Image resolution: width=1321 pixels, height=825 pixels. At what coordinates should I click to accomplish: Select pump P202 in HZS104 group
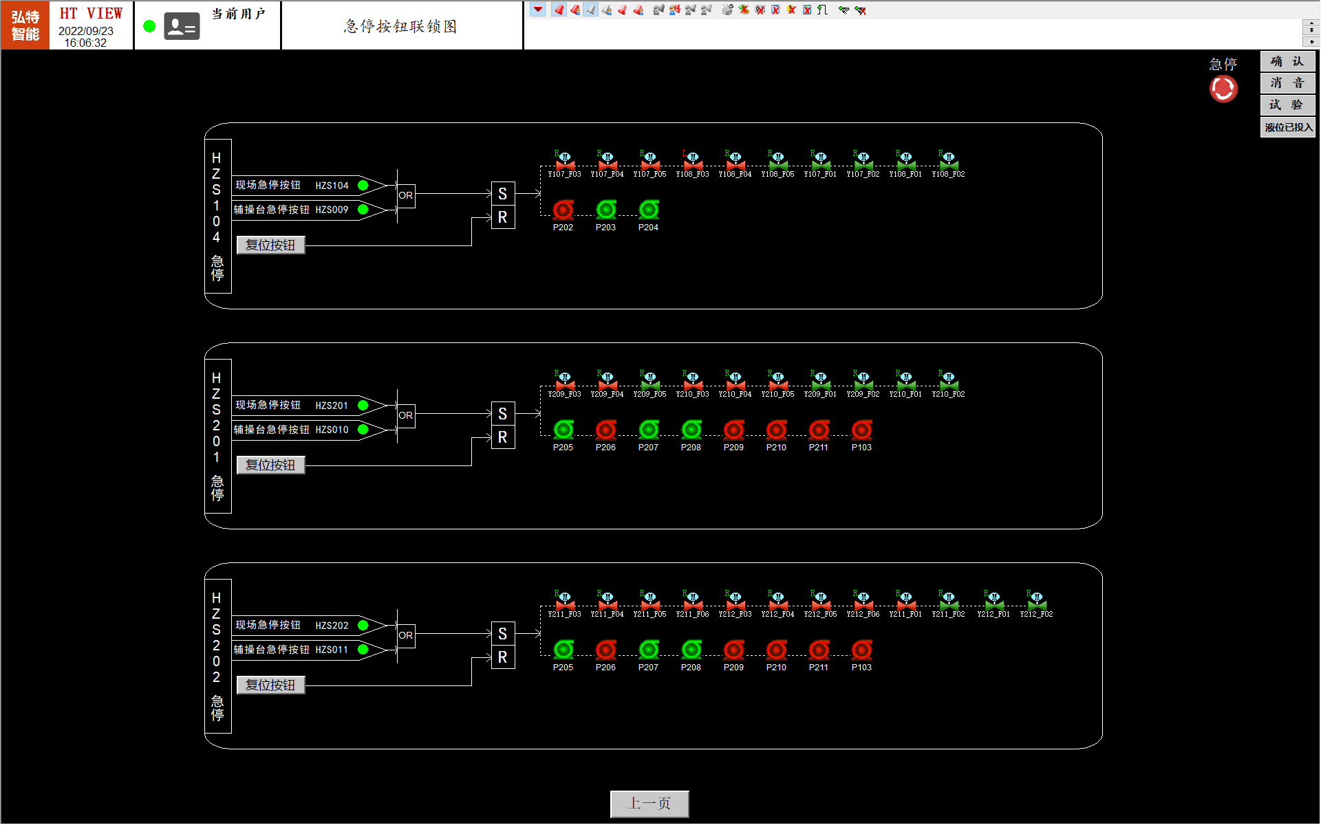563,210
